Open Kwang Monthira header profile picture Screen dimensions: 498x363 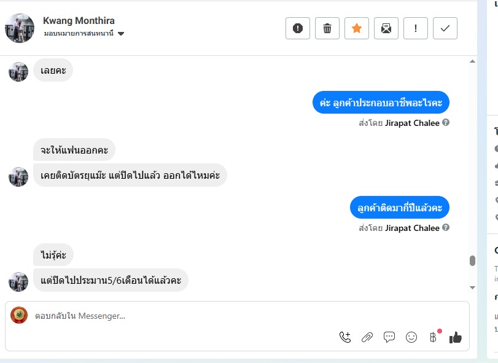pos(20,28)
